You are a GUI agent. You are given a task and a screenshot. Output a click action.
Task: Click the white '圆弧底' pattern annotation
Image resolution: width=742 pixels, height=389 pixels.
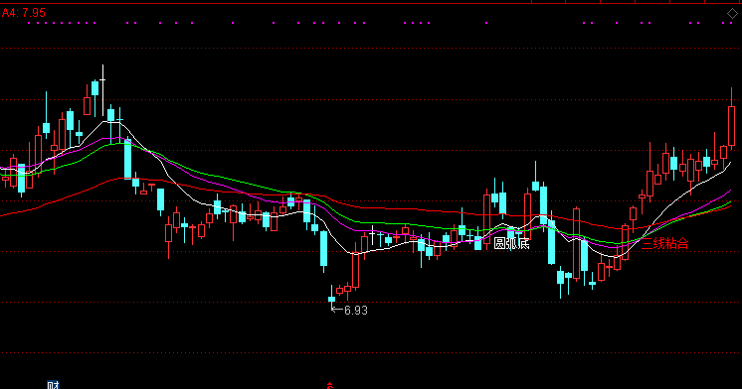click(511, 243)
